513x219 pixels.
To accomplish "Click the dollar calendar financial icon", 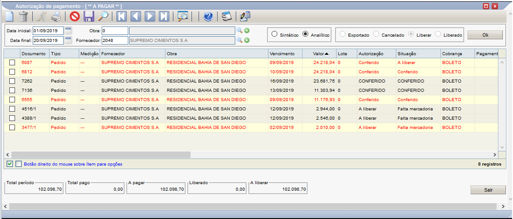I will [227, 16].
